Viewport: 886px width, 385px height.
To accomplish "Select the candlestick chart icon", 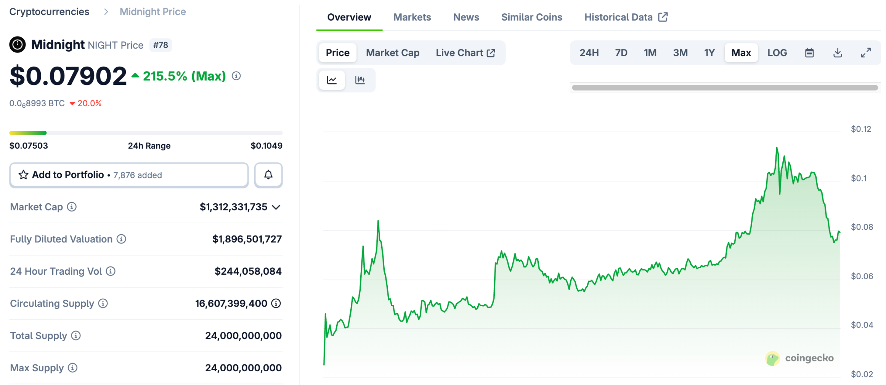I will [x=360, y=80].
